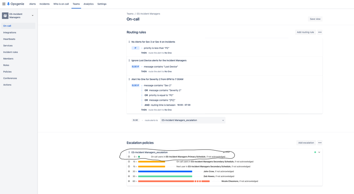The height and width of the screenshot is (194, 354).
Task: Click the small green 0 m timeline bar
Action: pyautogui.click(x=139, y=157)
